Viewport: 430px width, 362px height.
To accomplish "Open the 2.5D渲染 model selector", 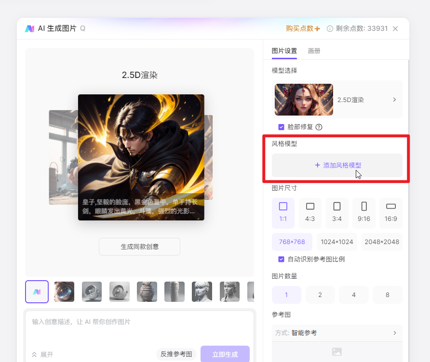I will pyautogui.click(x=337, y=99).
